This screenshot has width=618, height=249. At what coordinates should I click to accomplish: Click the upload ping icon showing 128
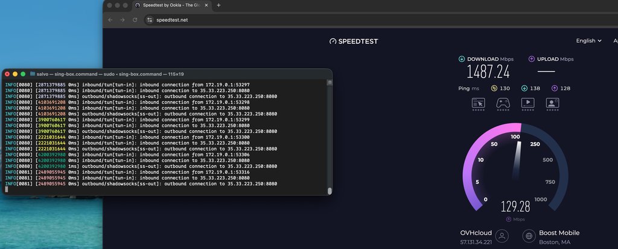555,88
